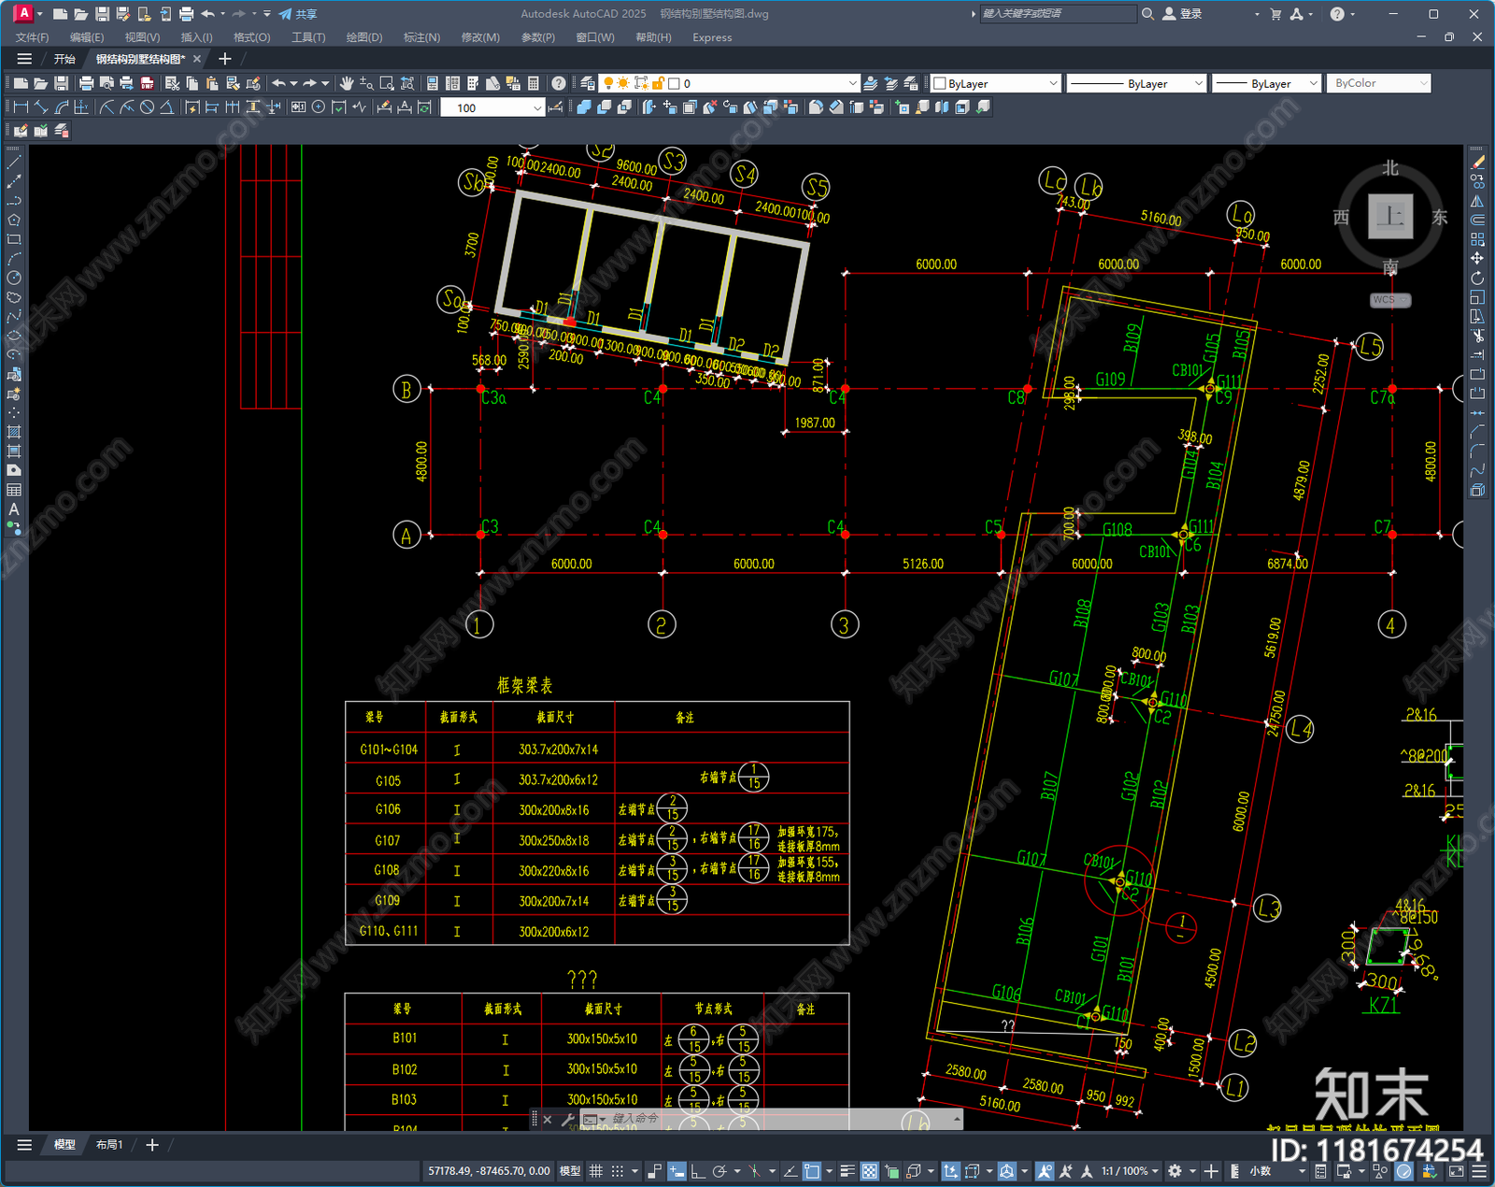The height and width of the screenshot is (1187, 1495).
Task: Click the Help question mark in standard toolbar
Action: (559, 83)
